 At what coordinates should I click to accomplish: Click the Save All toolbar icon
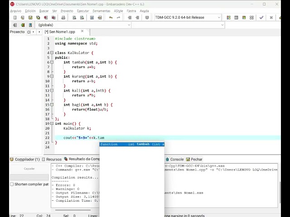point(38,18)
